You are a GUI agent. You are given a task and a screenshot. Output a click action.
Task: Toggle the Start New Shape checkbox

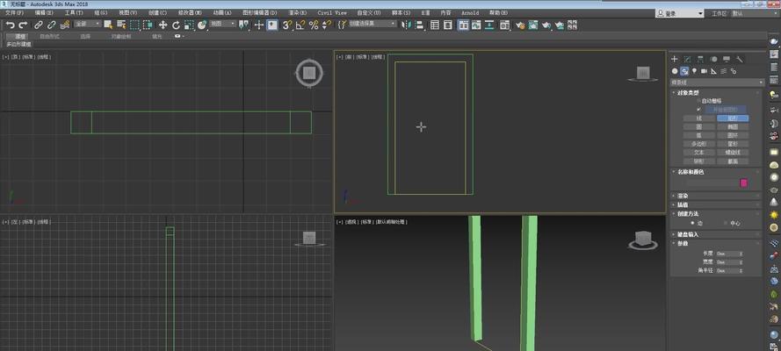click(x=698, y=110)
